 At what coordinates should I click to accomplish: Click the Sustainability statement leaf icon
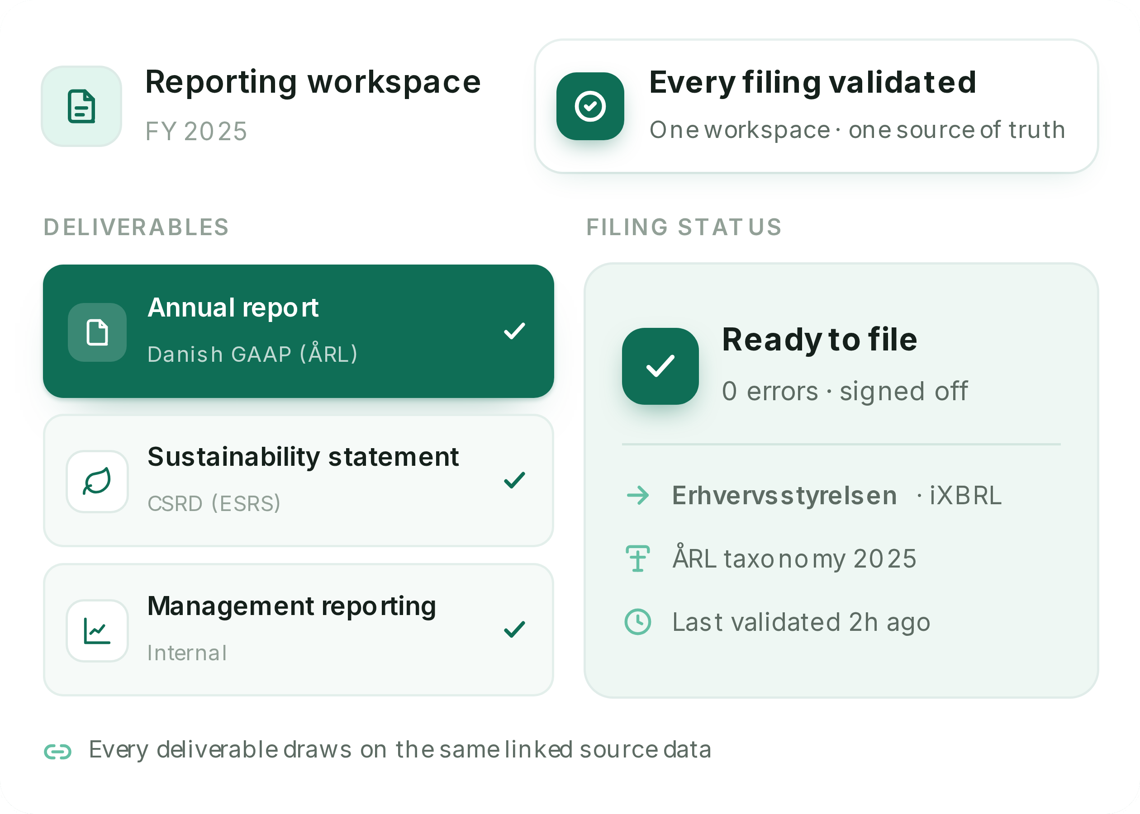(97, 482)
